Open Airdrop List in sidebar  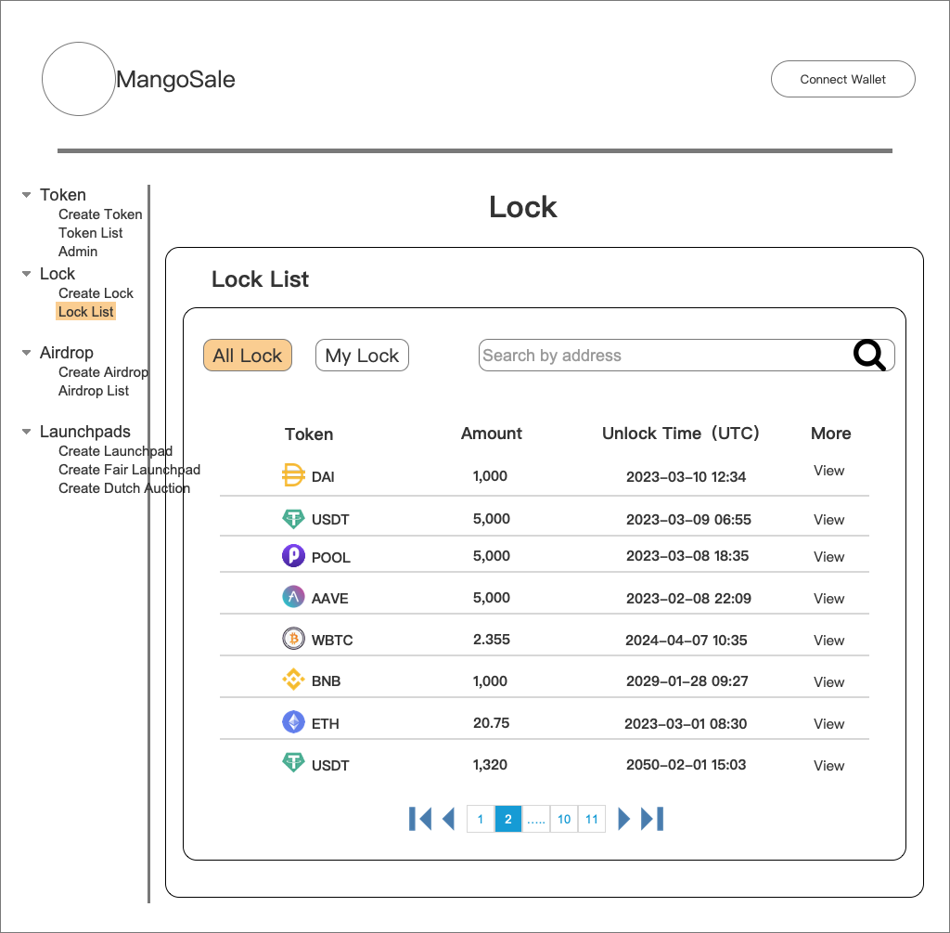click(94, 391)
